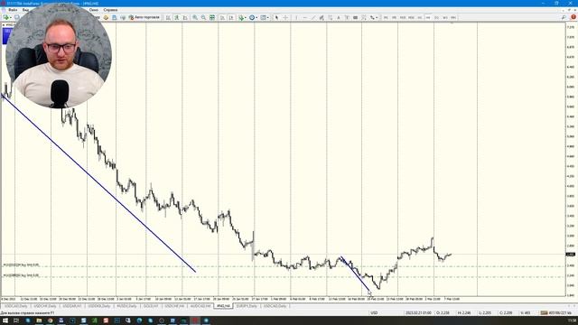
Task: Switch to the #USDX,Daily chart tab
Action: click(x=126, y=306)
